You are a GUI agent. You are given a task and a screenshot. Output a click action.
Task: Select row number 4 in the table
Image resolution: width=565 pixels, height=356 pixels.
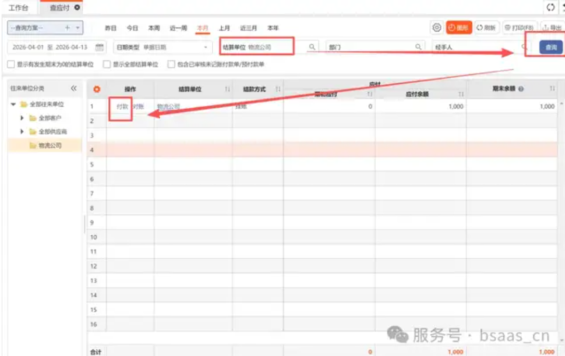[92, 150]
